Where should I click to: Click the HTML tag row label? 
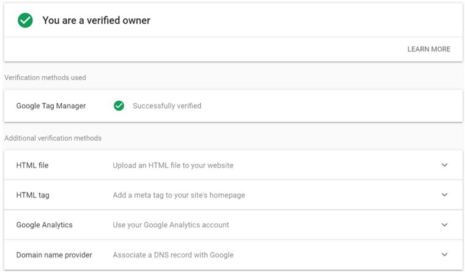coord(32,195)
